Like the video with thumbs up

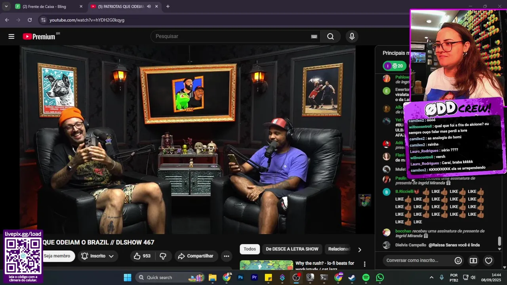142,256
